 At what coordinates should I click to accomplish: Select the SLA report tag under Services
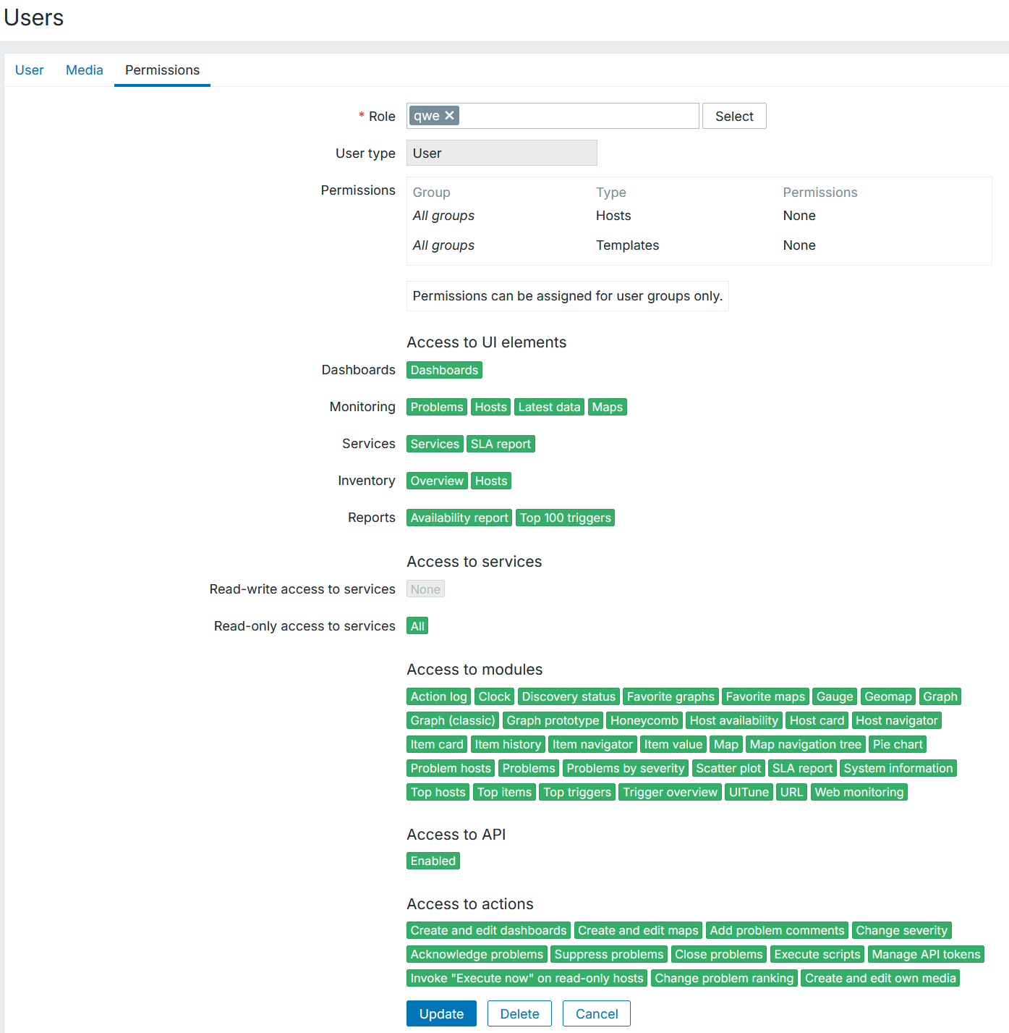click(x=501, y=444)
